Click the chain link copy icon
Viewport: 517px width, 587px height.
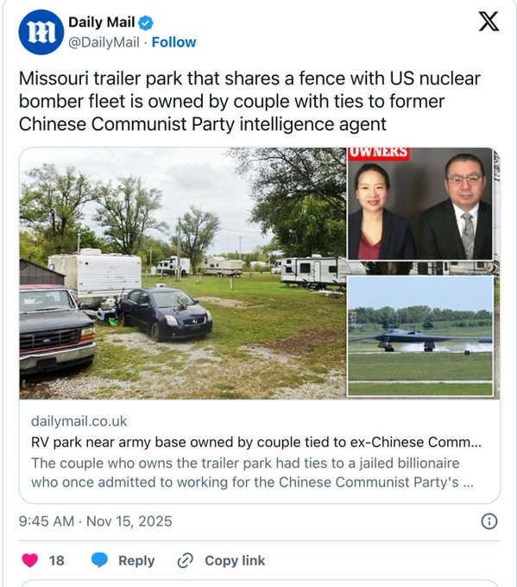(186, 560)
